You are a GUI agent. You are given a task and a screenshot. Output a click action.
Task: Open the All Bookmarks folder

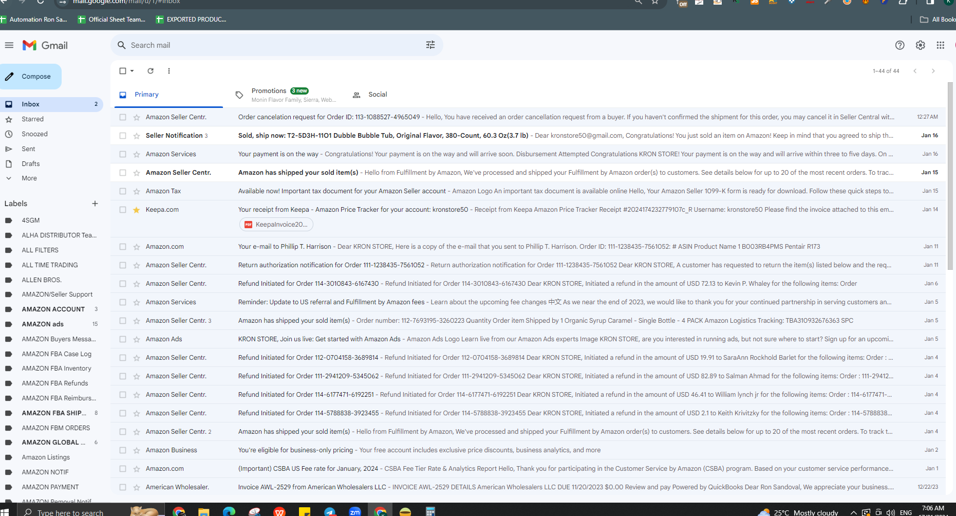pyautogui.click(x=937, y=20)
